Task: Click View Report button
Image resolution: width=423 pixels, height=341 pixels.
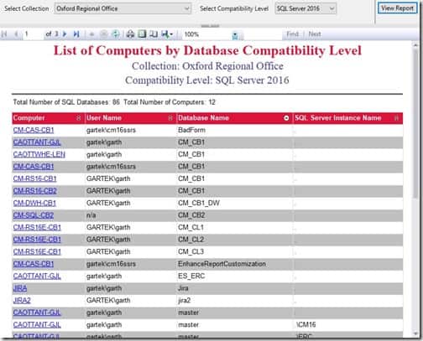Action: pyautogui.click(x=397, y=8)
